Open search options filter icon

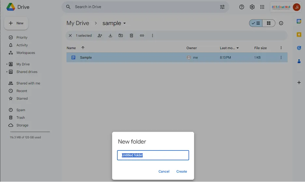[222, 7]
